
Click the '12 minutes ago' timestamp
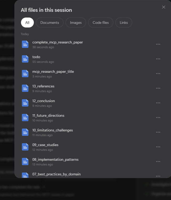[43, 150]
